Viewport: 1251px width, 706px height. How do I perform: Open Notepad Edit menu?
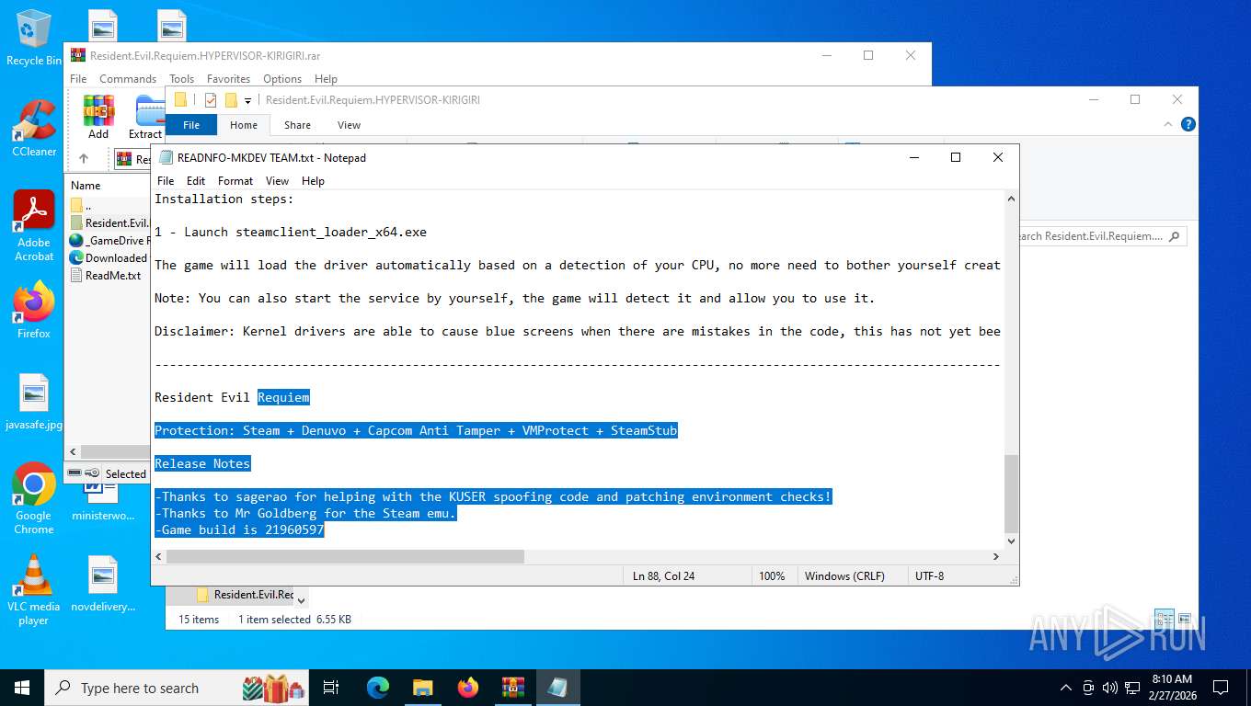pyautogui.click(x=196, y=181)
